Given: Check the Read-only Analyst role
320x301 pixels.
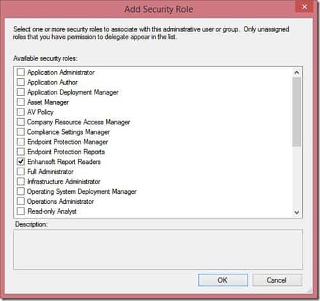Looking at the screenshot, I should 21,211.
